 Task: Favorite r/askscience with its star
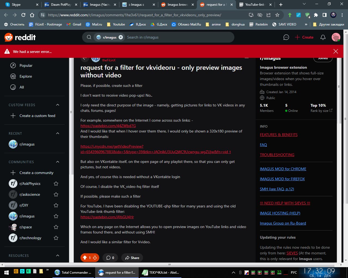pos(56,194)
